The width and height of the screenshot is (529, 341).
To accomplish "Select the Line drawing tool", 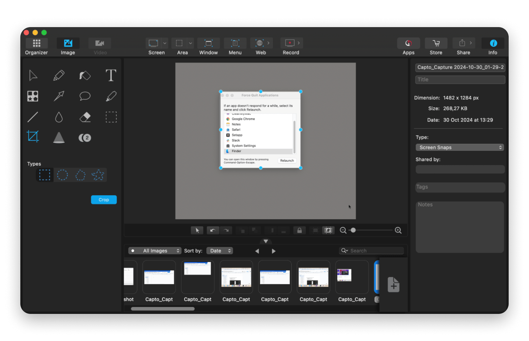I will 33,117.
